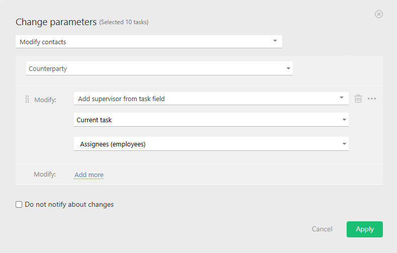Click the Assignees (employees) arrow icon
This screenshot has width=397, height=253.
(x=344, y=144)
